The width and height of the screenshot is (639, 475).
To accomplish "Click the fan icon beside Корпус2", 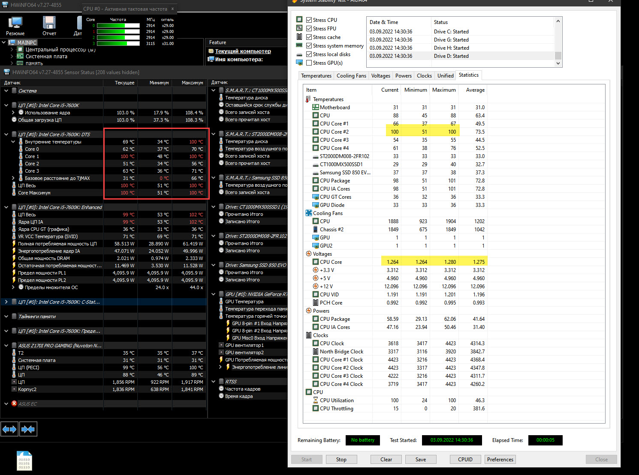I will 14,389.
